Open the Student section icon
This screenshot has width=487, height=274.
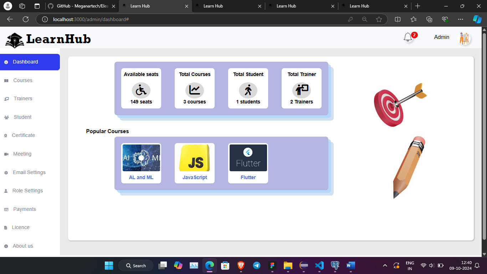(6, 117)
